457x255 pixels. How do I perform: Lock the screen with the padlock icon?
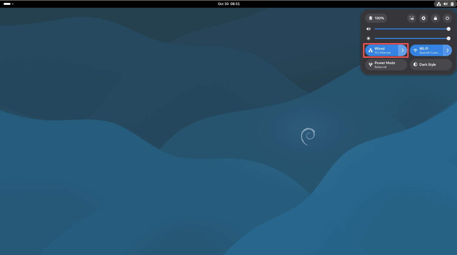[x=436, y=18]
